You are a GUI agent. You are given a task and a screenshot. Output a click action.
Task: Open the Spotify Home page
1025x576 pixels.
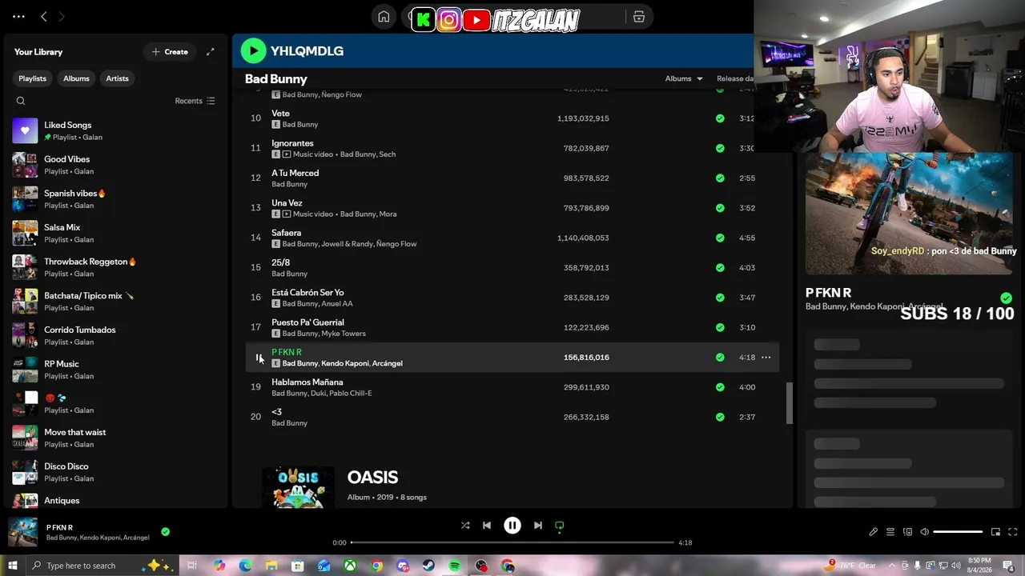pyautogui.click(x=384, y=17)
